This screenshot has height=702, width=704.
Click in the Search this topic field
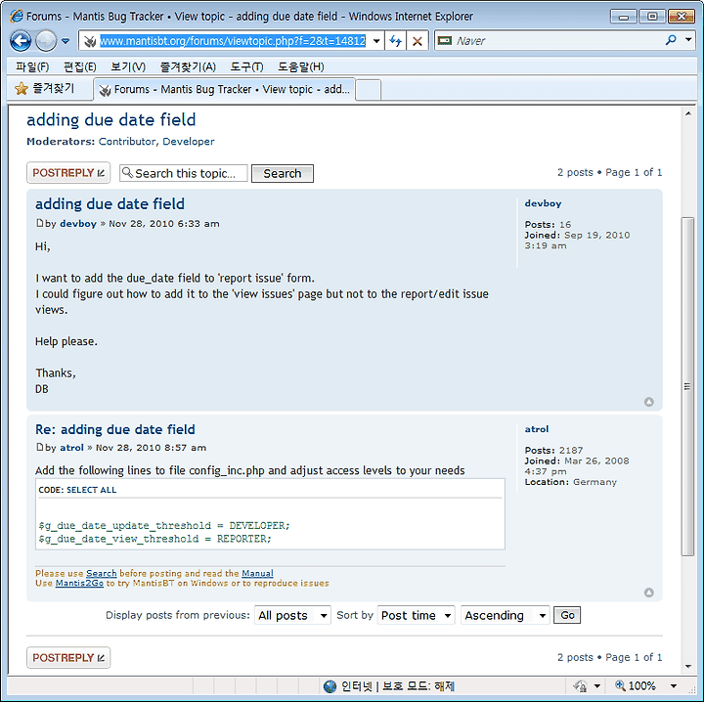(184, 173)
